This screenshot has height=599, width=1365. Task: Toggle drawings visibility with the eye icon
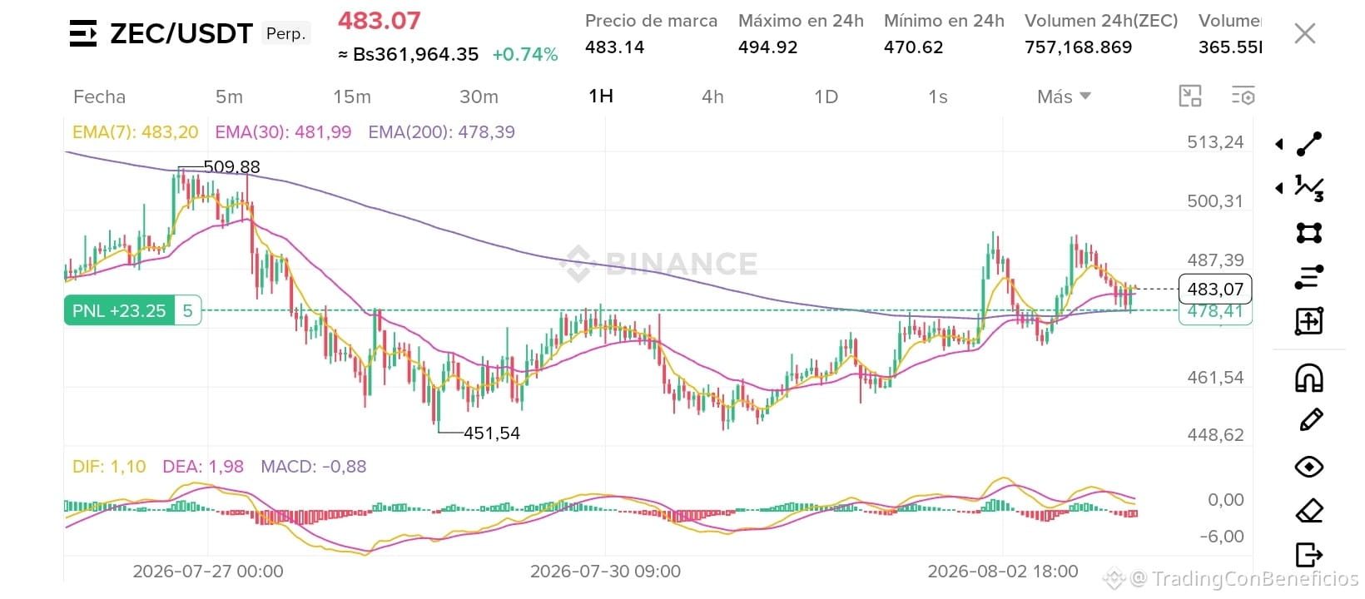pos(1309,467)
